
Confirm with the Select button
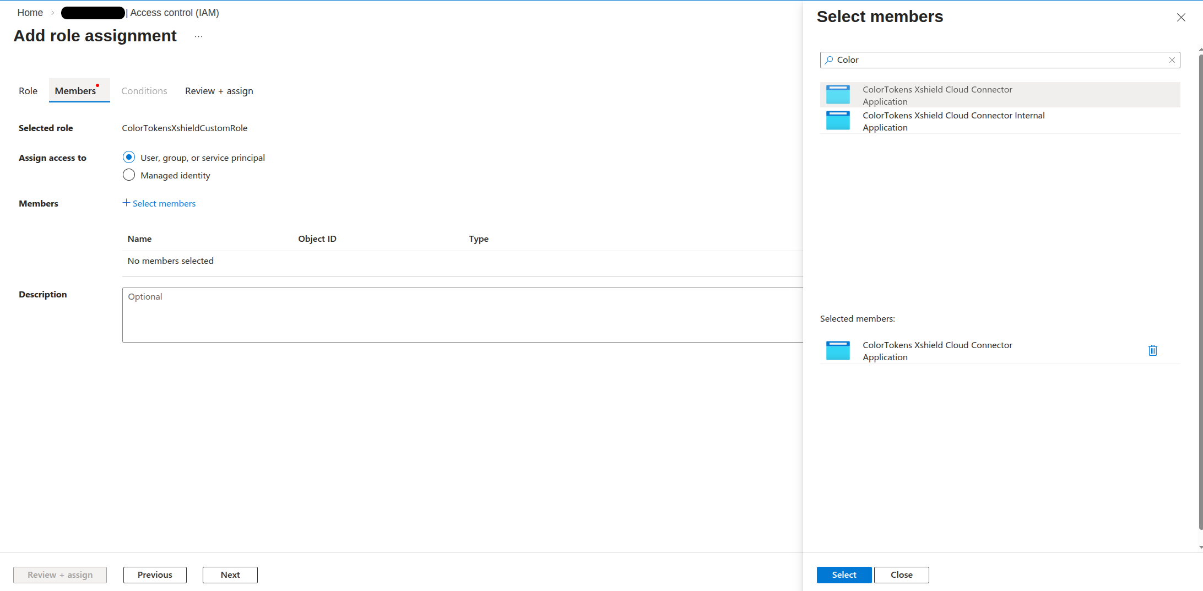coord(844,574)
